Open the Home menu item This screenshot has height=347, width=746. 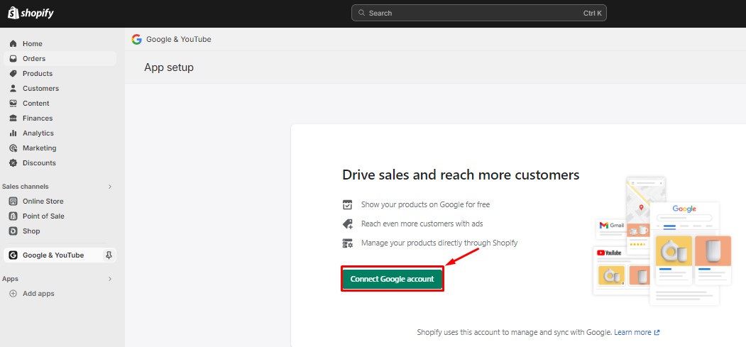(60, 44)
